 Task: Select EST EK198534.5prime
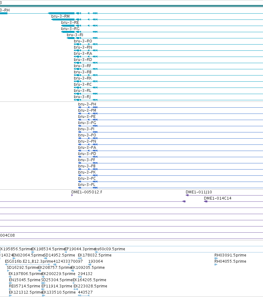tap(48, 249)
